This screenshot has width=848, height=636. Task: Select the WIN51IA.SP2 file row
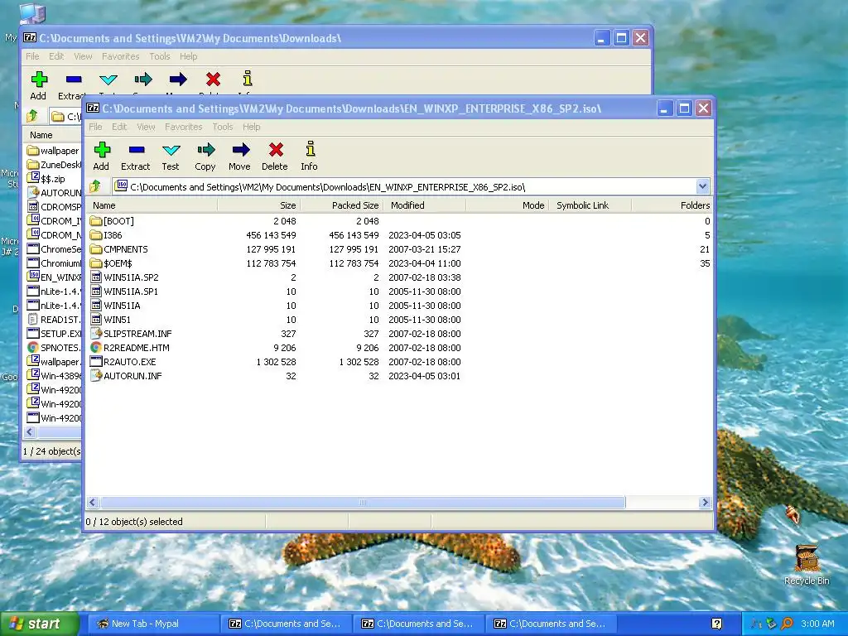click(x=400, y=277)
